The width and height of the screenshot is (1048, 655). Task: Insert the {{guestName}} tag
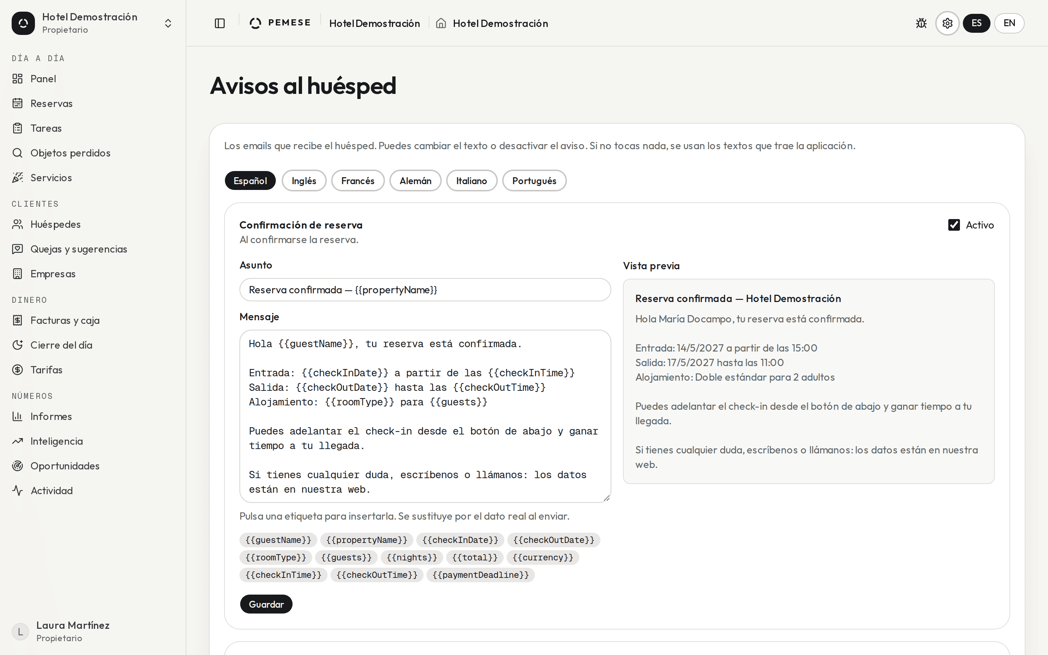pyautogui.click(x=278, y=540)
